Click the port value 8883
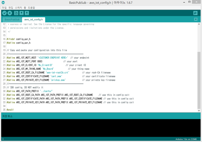Screen dimensions: 202x142 [40, 62]
